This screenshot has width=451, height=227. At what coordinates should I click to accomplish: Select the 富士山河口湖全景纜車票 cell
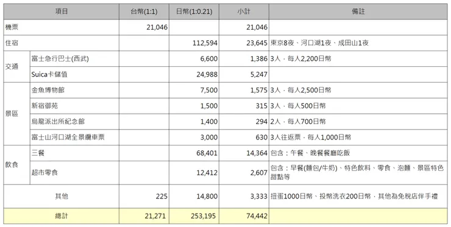pyautogui.click(x=74, y=138)
